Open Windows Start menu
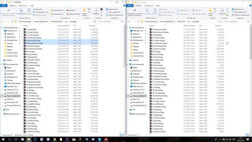The image size is (252, 142). point(3,139)
